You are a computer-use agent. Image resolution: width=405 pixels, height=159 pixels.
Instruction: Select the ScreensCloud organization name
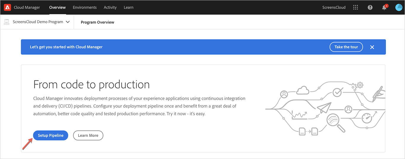click(x=334, y=7)
